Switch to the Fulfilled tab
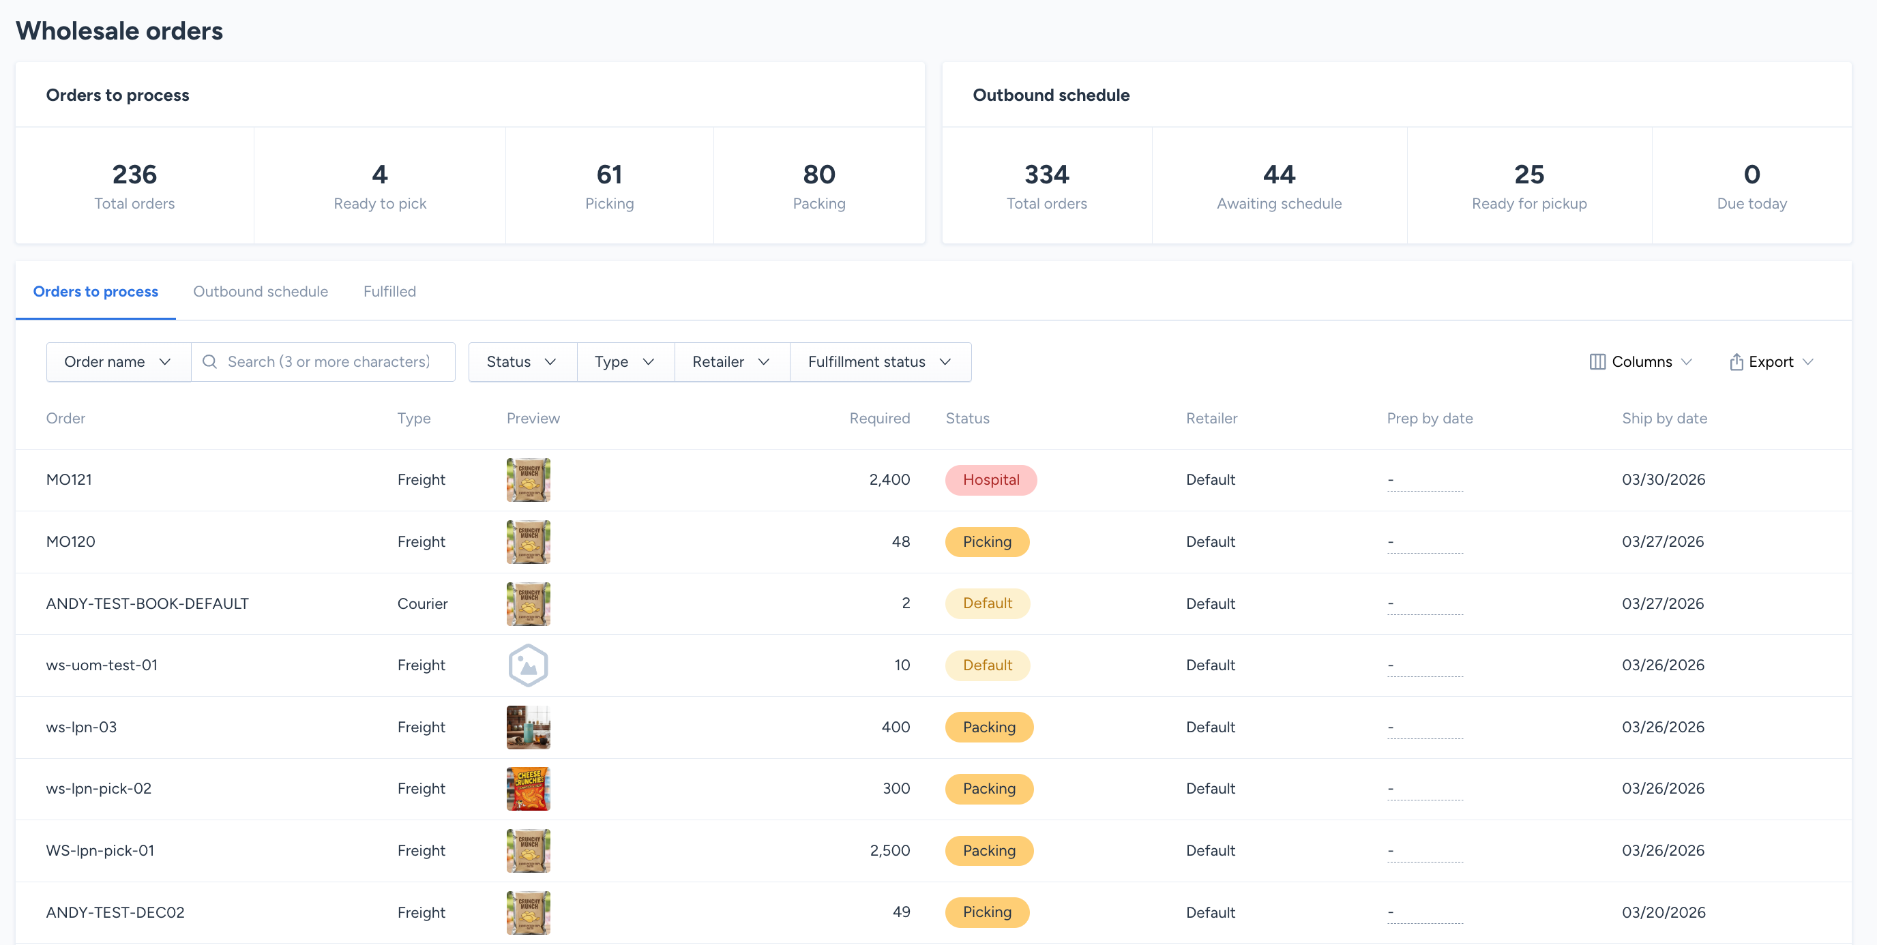1877x945 pixels. click(x=389, y=291)
